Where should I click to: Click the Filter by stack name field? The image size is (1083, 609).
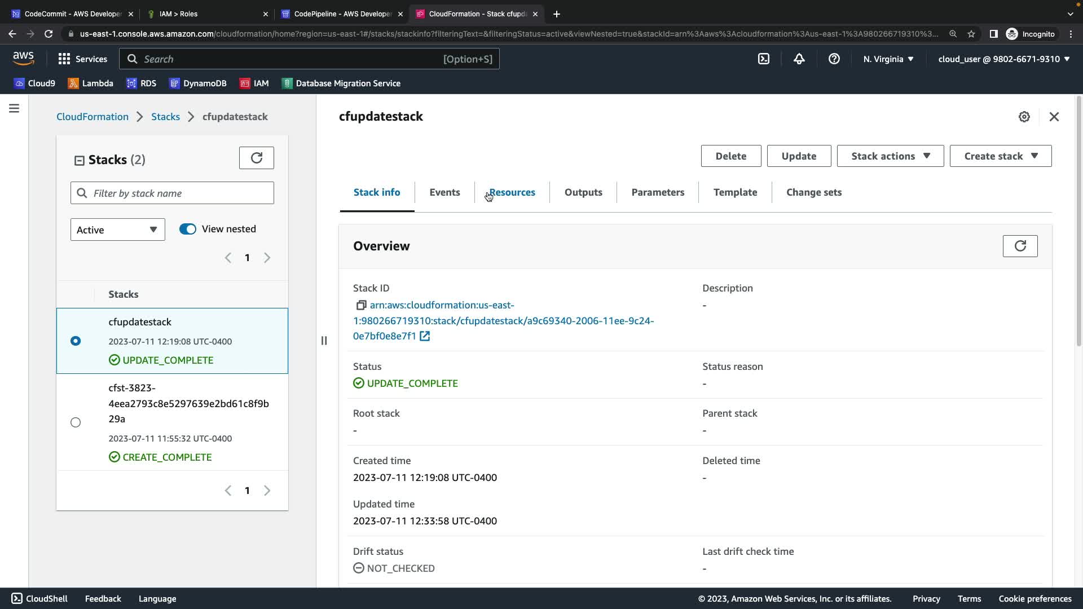pos(180,193)
